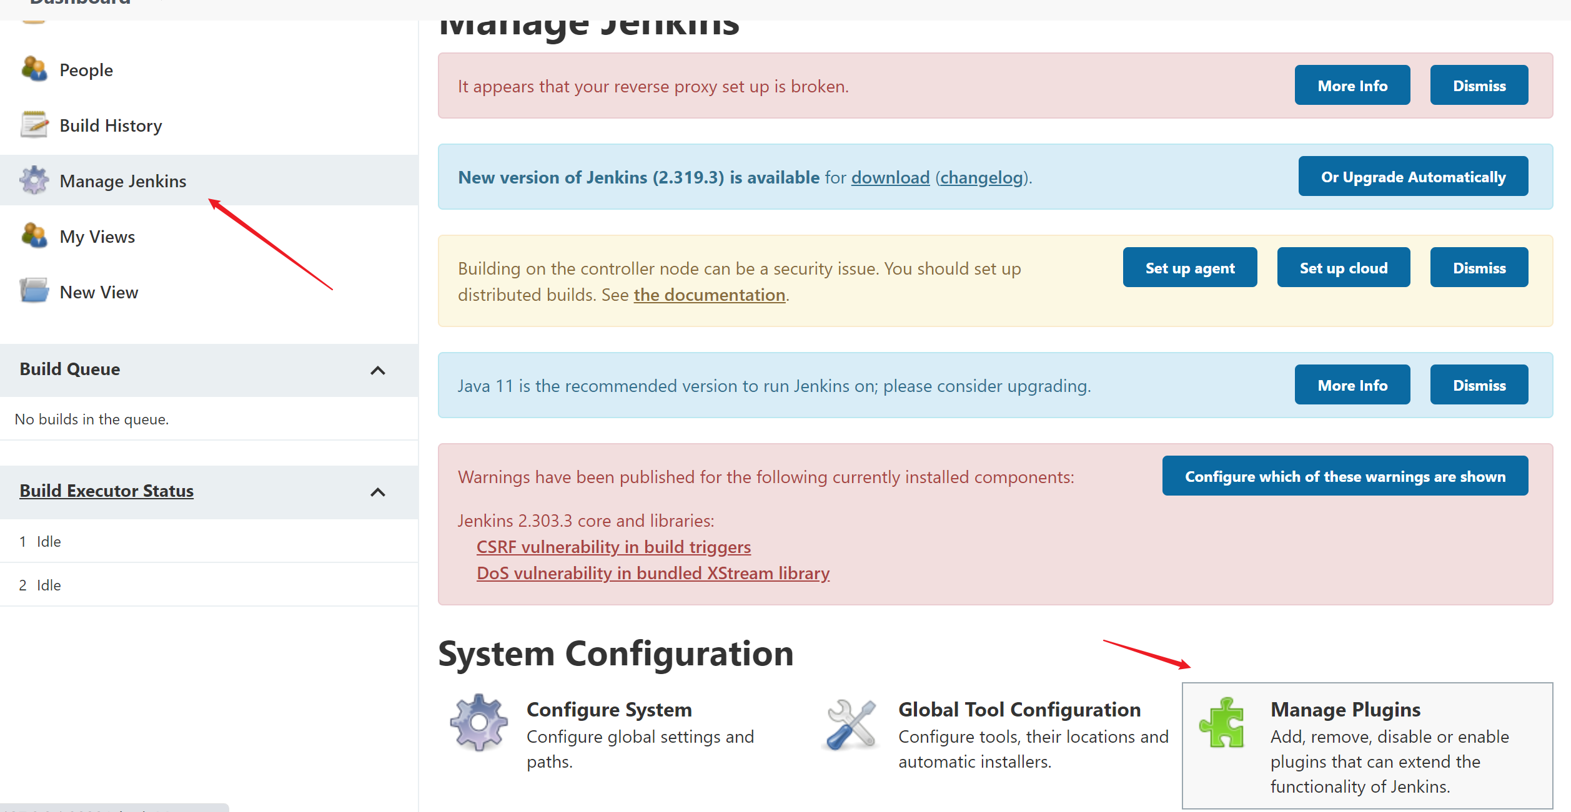Screen dimensions: 1571x812
Task: Open People in the sidebar
Action: (86, 70)
